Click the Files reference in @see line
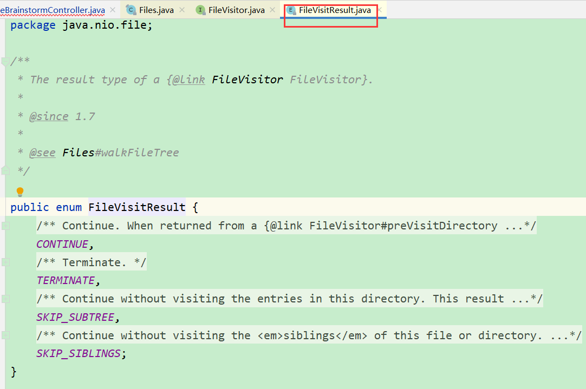Screen dimensions: 586x389 pyautogui.click(x=79, y=153)
